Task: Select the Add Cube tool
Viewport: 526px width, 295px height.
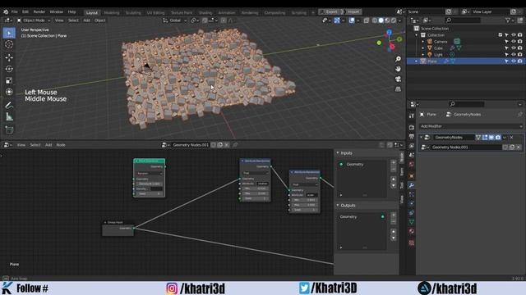Action: (9, 129)
